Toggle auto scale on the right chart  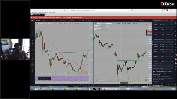tap(145, 85)
